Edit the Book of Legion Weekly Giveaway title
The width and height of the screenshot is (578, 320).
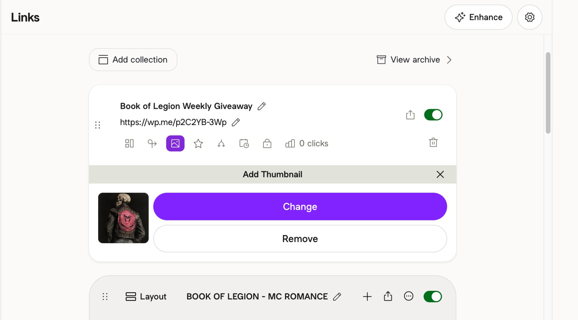point(262,106)
